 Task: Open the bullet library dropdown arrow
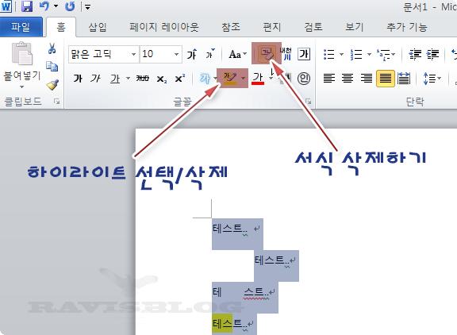(x=342, y=54)
